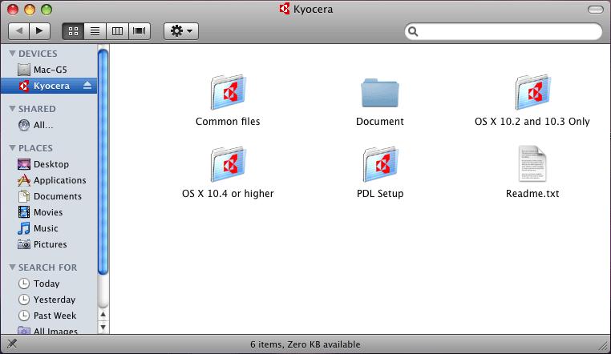Screen dimensions: 611x354
Task: Click the sidebar scroll down arrow
Action: (103, 327)
